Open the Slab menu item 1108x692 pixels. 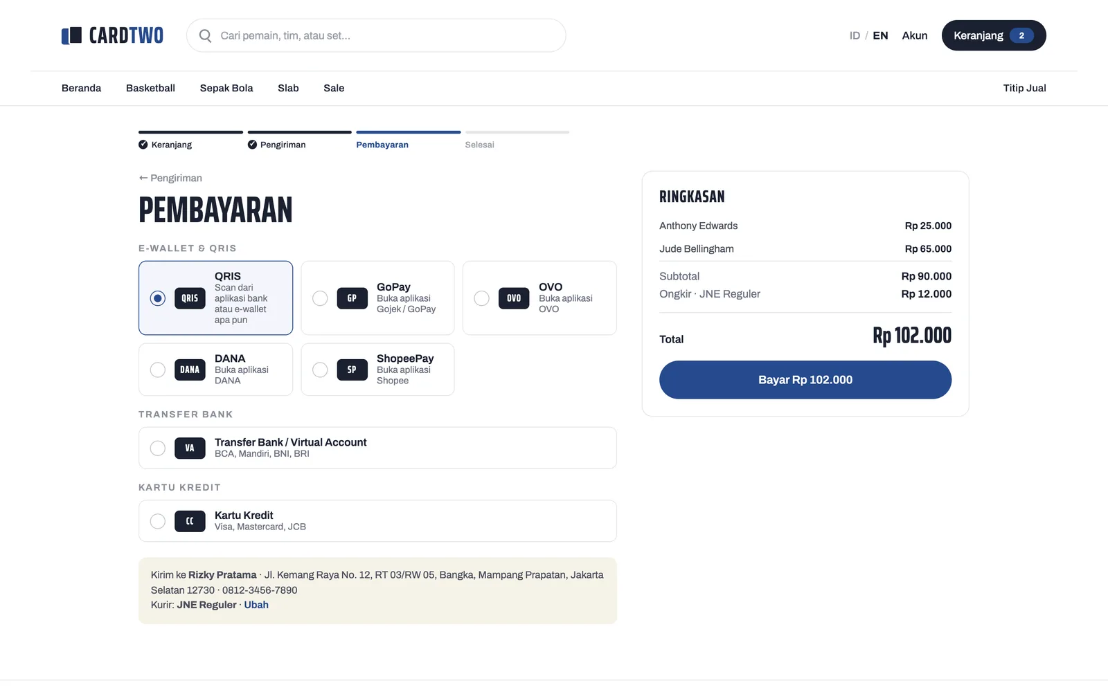[x=288, y=88]
